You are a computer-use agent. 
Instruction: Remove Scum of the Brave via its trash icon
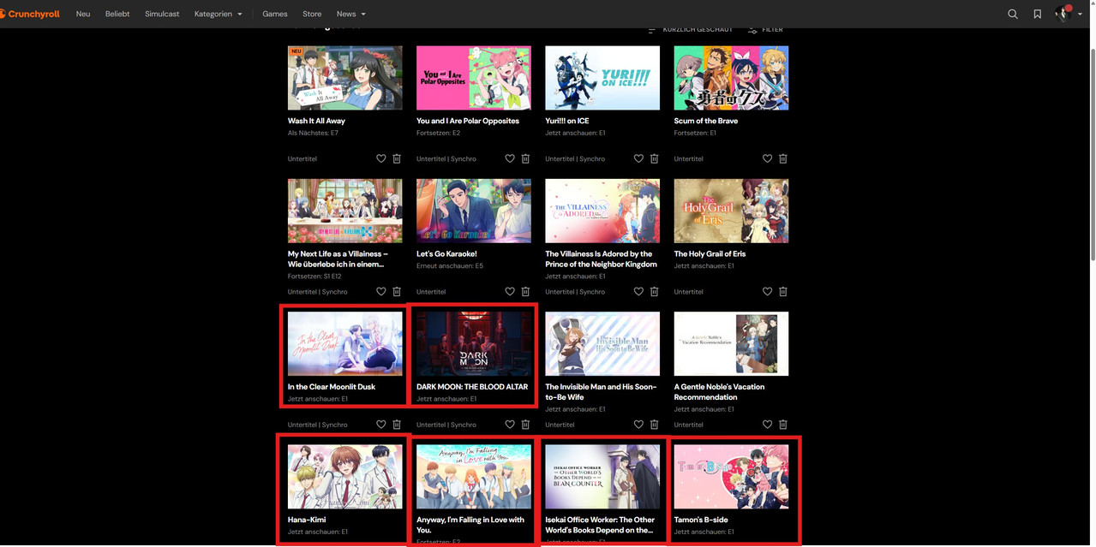pyautogui.click(x=783, y=158)
